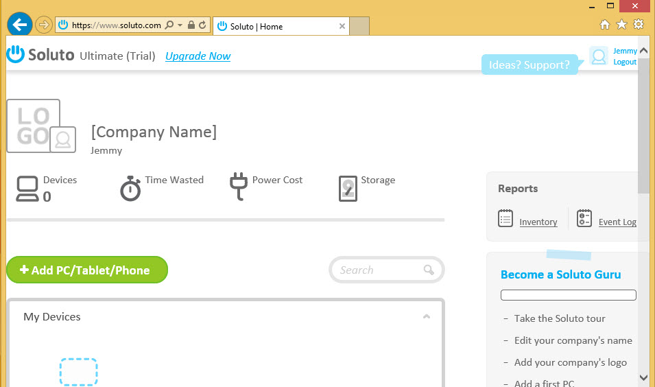The image size is (655, 387).
Task: Click the Ultimate (Trial) plan label
Action: click(x=117, y=56)
